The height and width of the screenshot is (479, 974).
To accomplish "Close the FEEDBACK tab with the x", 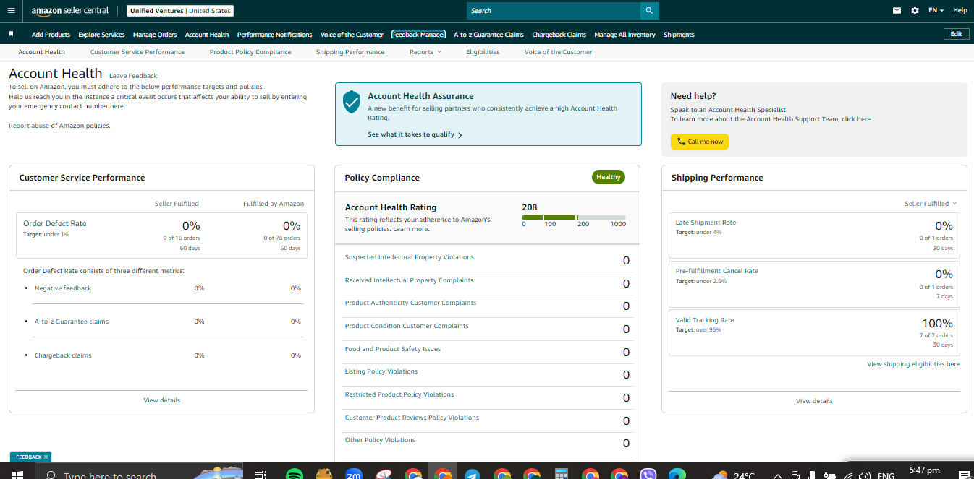I will (46, 457).
